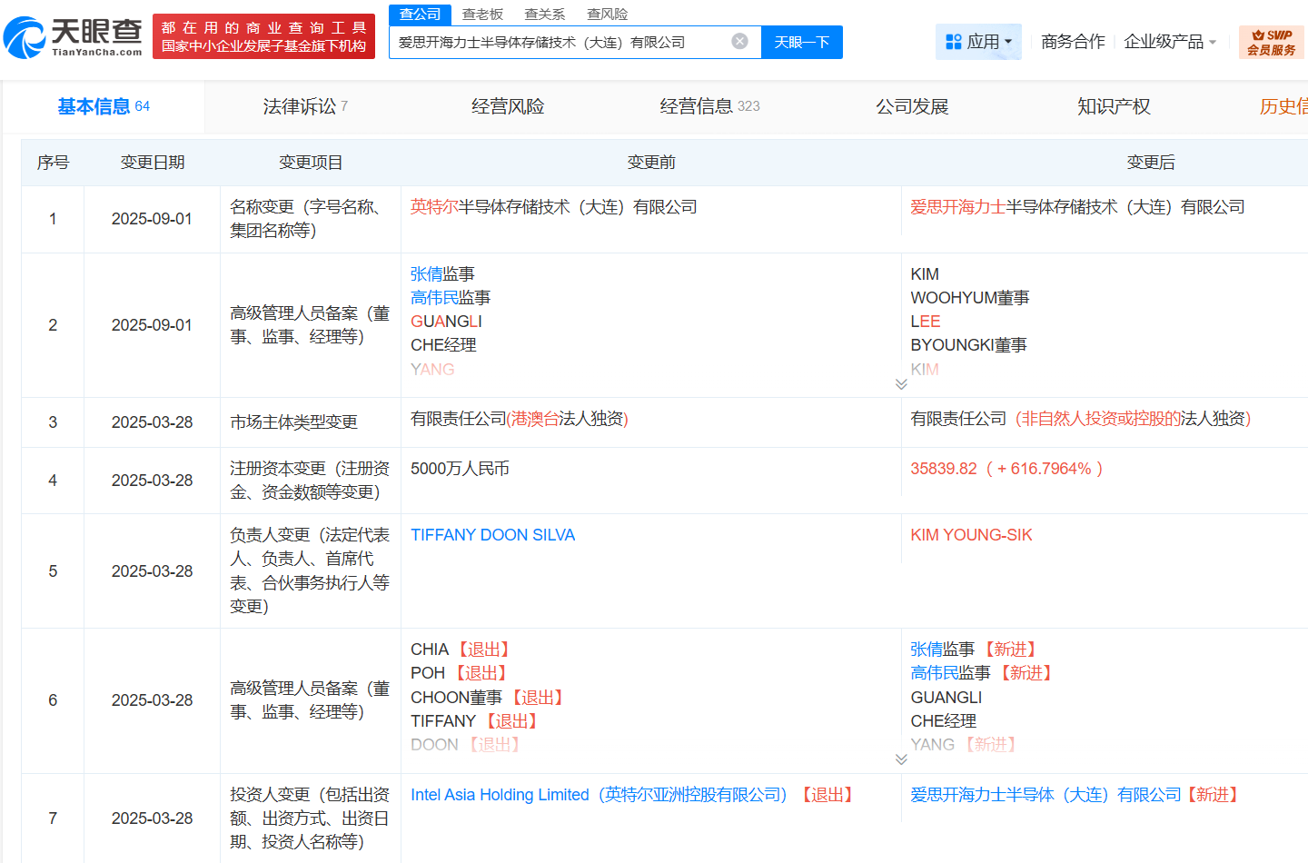Click the red 国家中小企业发展子基金 banner
Viewport: 1308px width, 863px height.
[263, 36]
